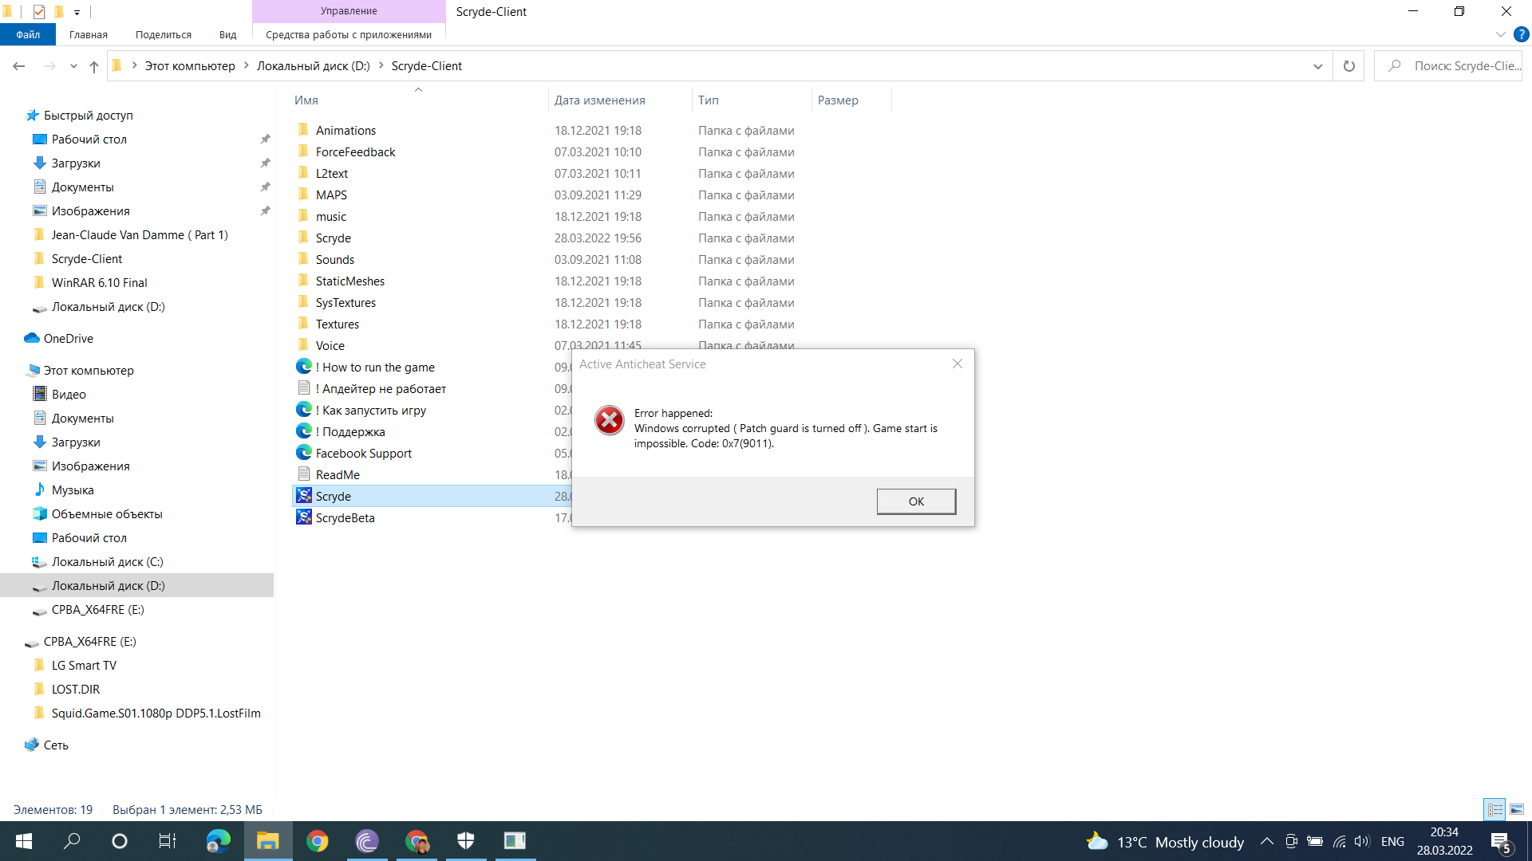
Task: Open the Вид ribbon tab
Action: [x=227, y=34]
